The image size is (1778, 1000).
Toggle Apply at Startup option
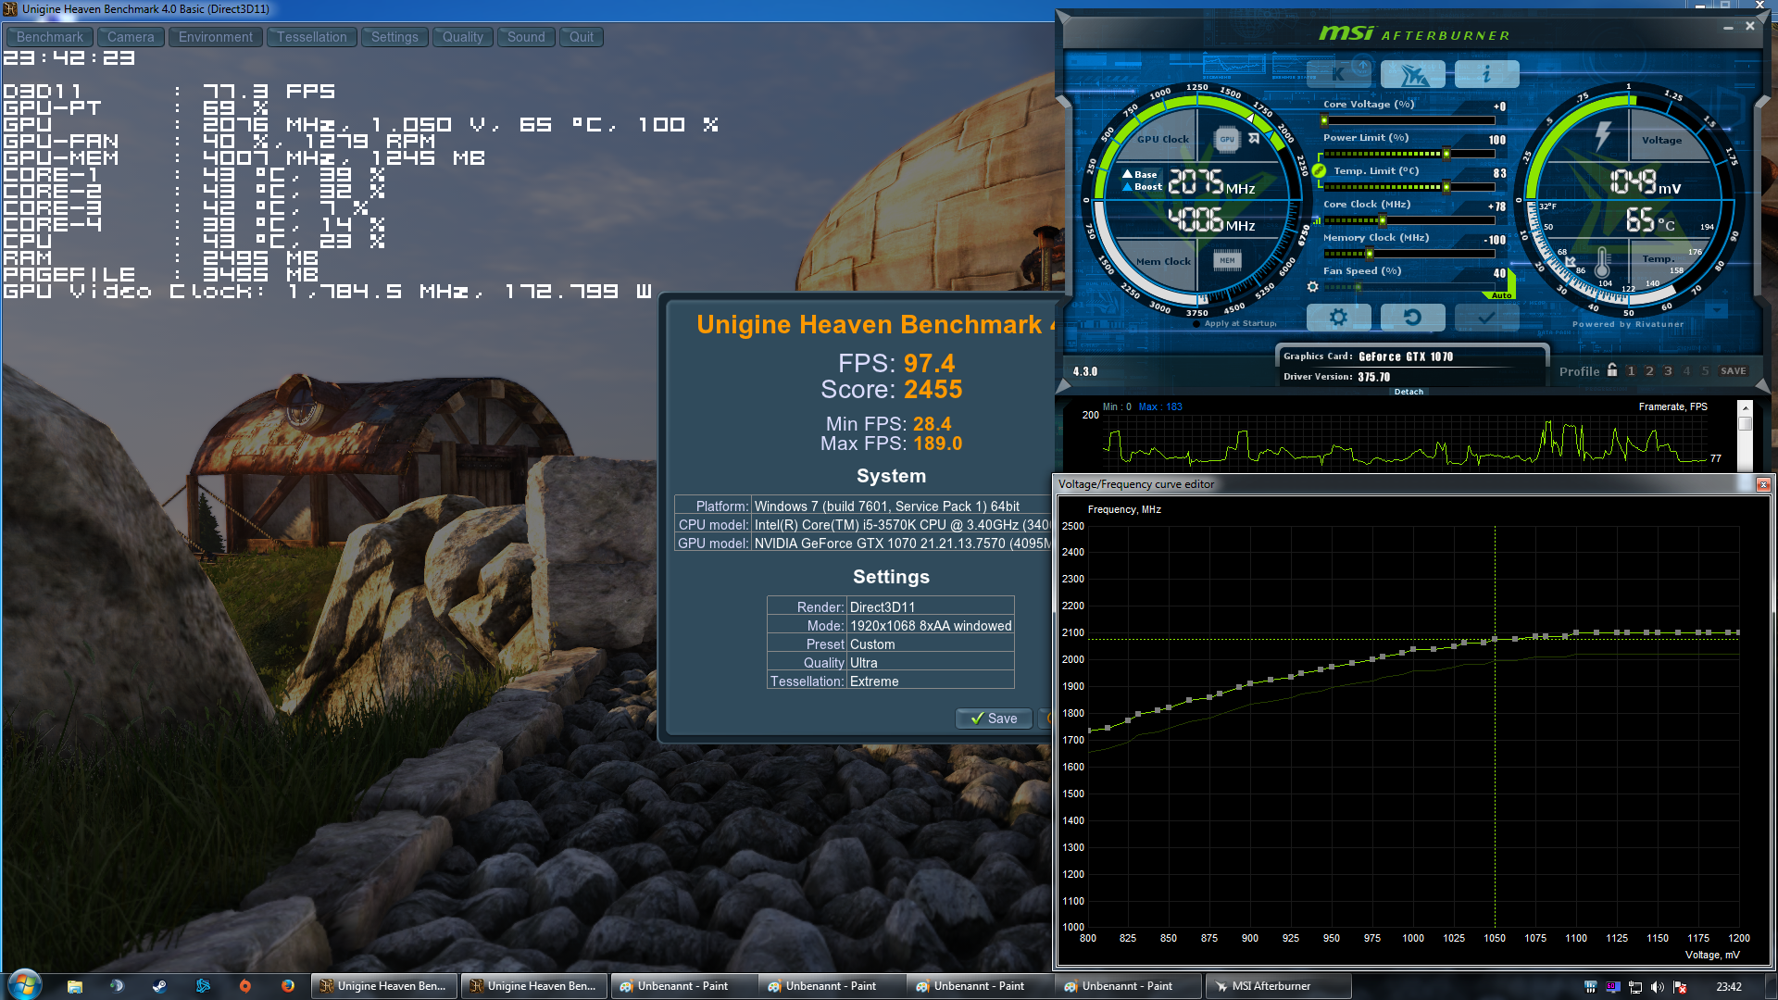(x=1196, y=323)
